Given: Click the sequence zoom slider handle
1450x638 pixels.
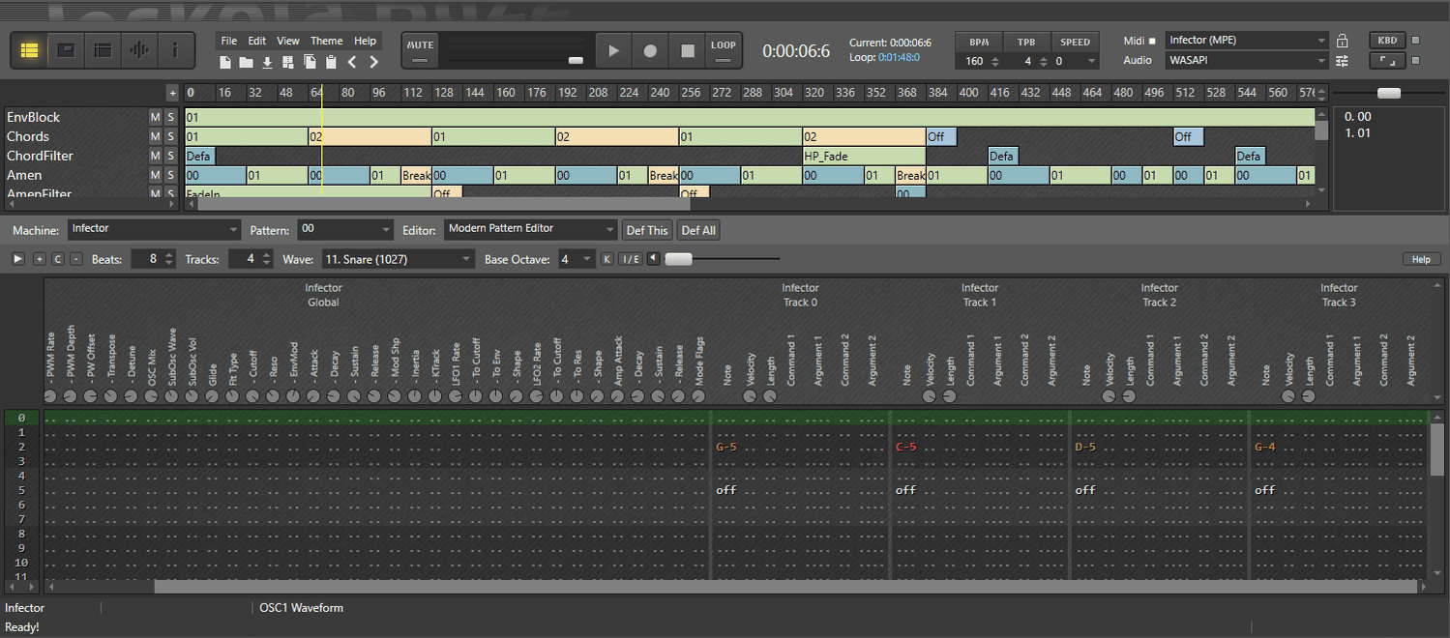Looking at the screenshot, I should [x=1389, y=93].
